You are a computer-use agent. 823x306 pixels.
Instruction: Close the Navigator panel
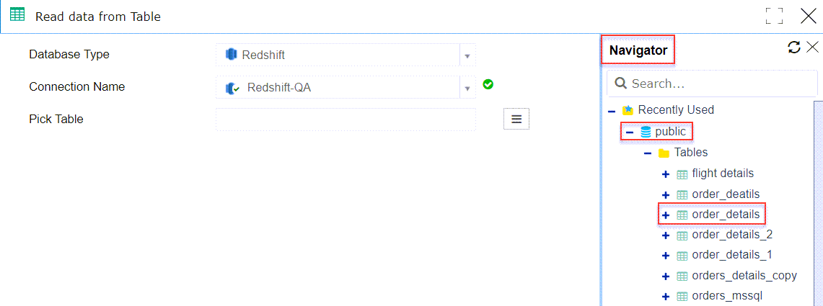pos(812,48)
